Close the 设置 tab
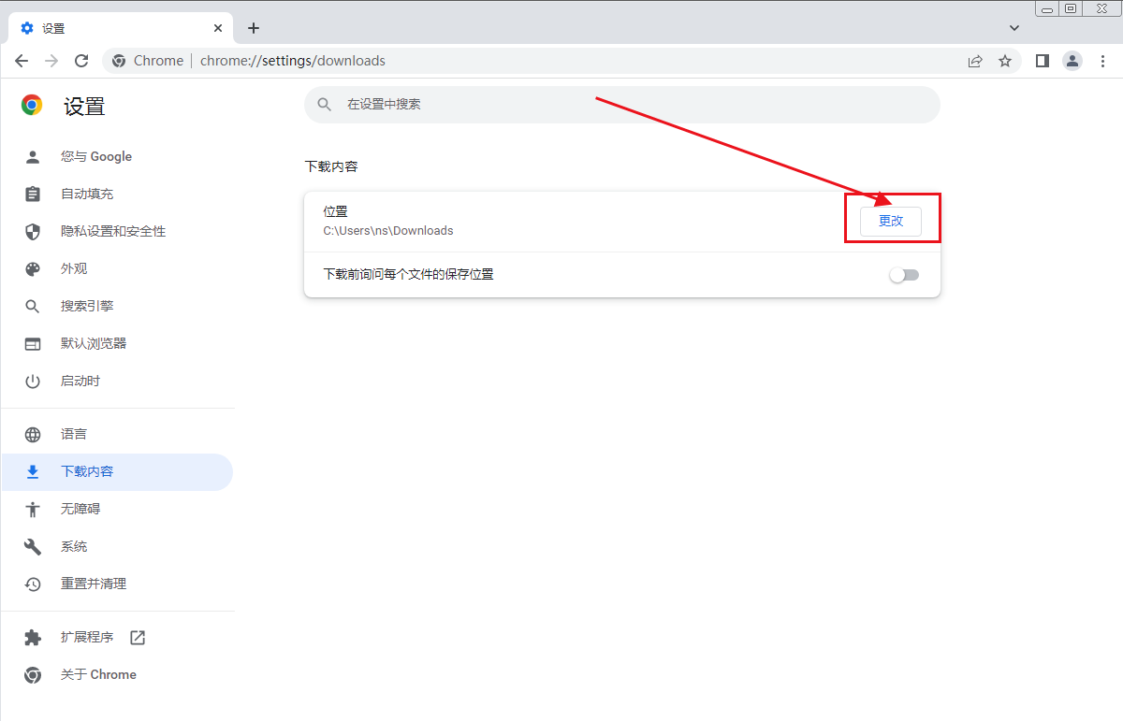This screenshot has width=1123, height=721. 219,28
